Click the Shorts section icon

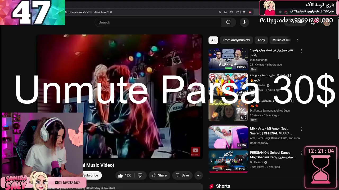(x=211, y=186)
